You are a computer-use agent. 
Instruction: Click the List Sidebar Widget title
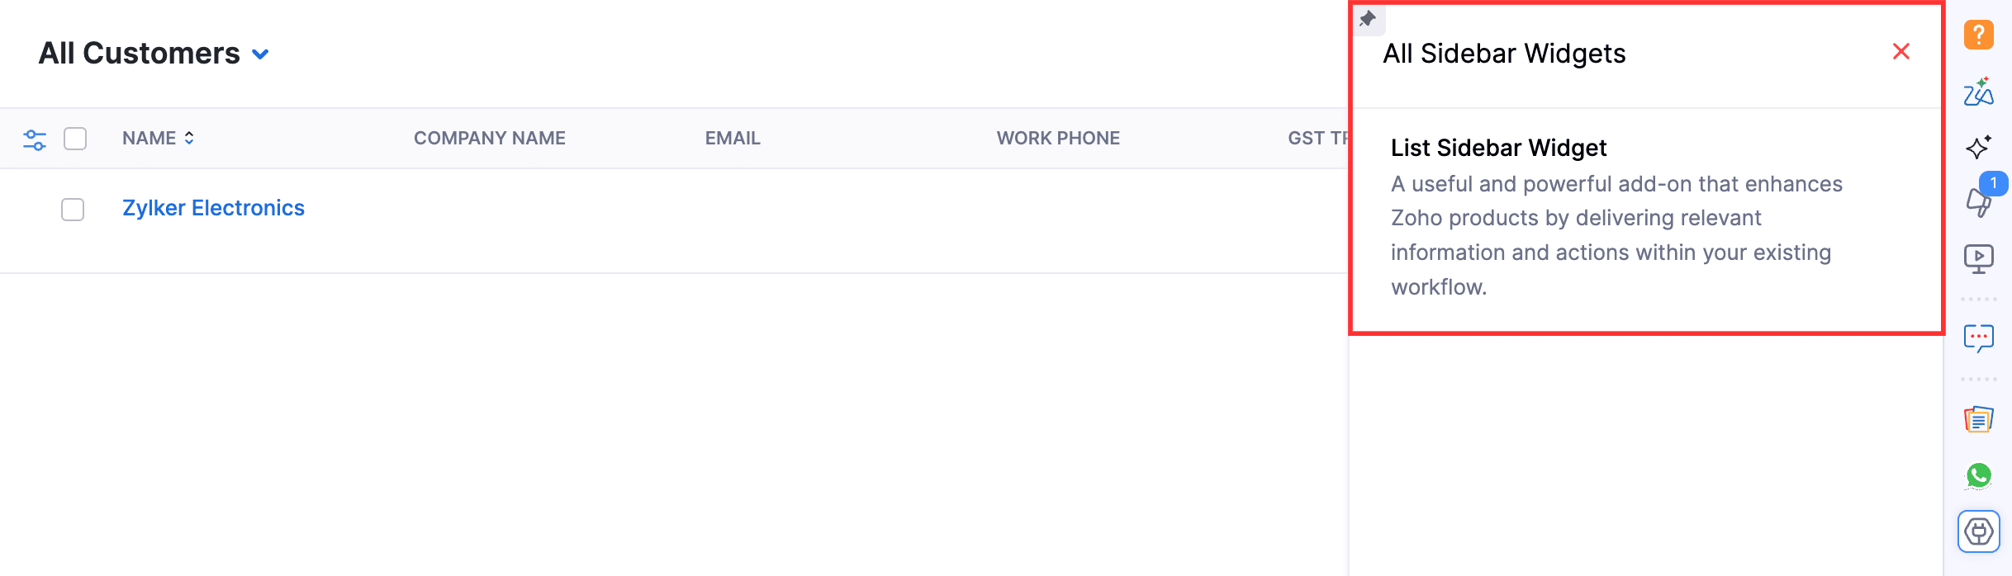click(1499, 148)
